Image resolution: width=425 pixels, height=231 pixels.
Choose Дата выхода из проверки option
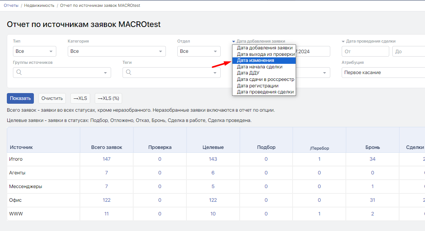(266, 54)
